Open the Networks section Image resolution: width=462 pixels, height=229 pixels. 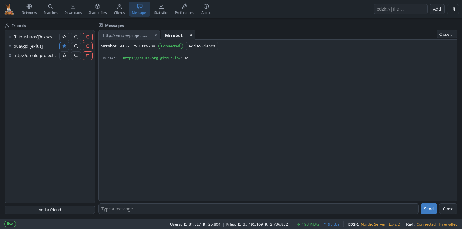pyautogui.click(x=29, y=9)
